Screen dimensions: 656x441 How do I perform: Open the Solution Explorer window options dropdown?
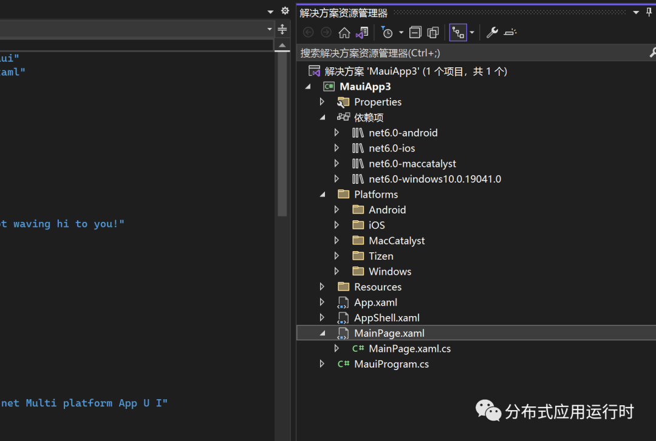636,13
